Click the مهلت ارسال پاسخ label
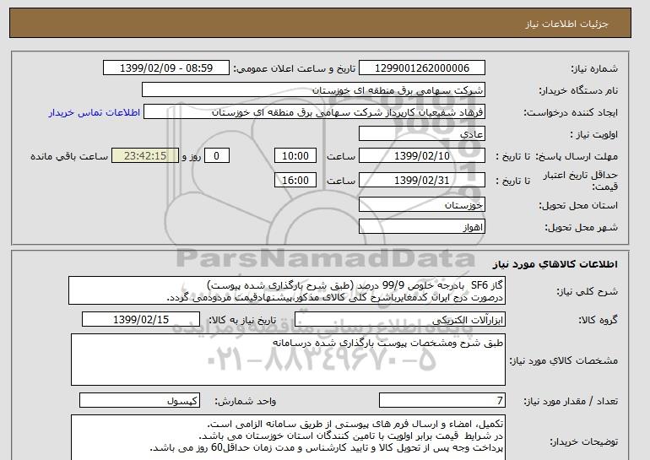The height and width of the screenshot is (460, 650). click(577, 156)
